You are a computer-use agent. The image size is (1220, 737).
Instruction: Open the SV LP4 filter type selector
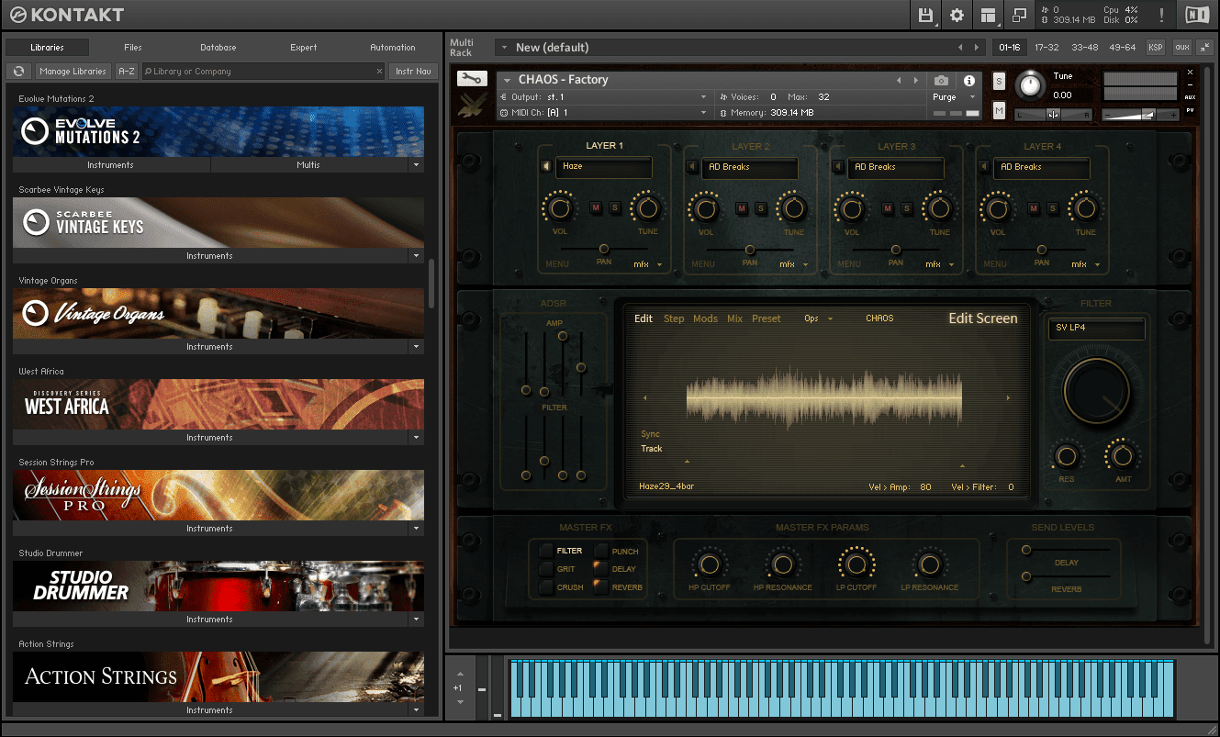(1096, 329)
